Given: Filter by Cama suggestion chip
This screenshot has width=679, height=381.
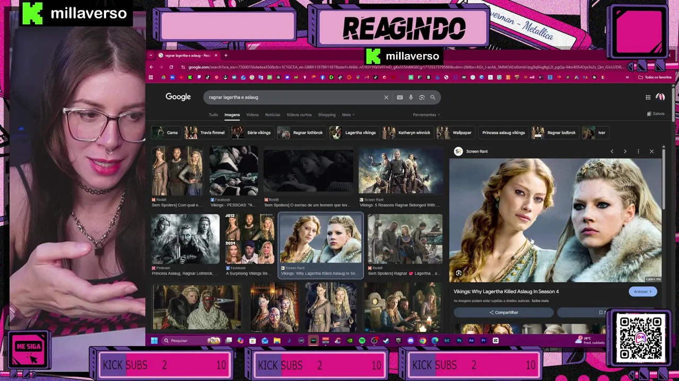Looking at the screenshot, I should click(x=166, y=133).
